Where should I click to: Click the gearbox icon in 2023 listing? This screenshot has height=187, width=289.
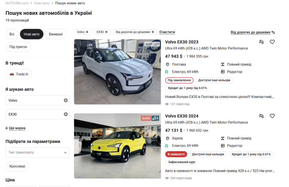point(223,72)
